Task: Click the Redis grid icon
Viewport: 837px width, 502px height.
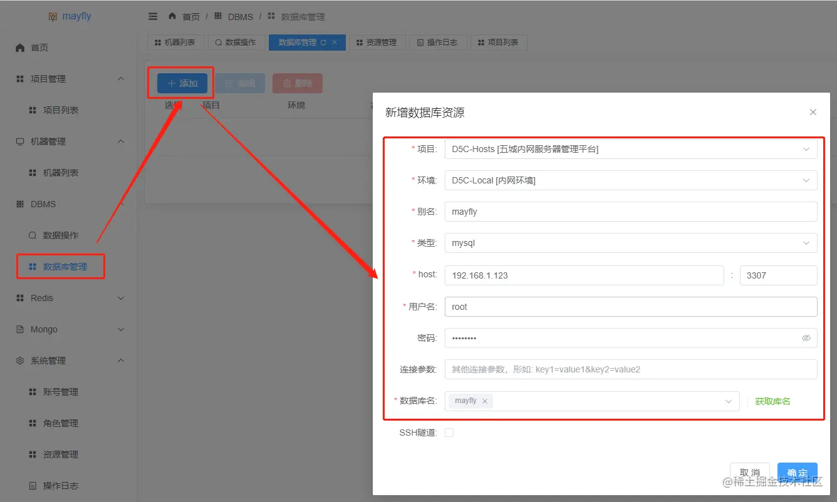Action: tap(20, 298)
